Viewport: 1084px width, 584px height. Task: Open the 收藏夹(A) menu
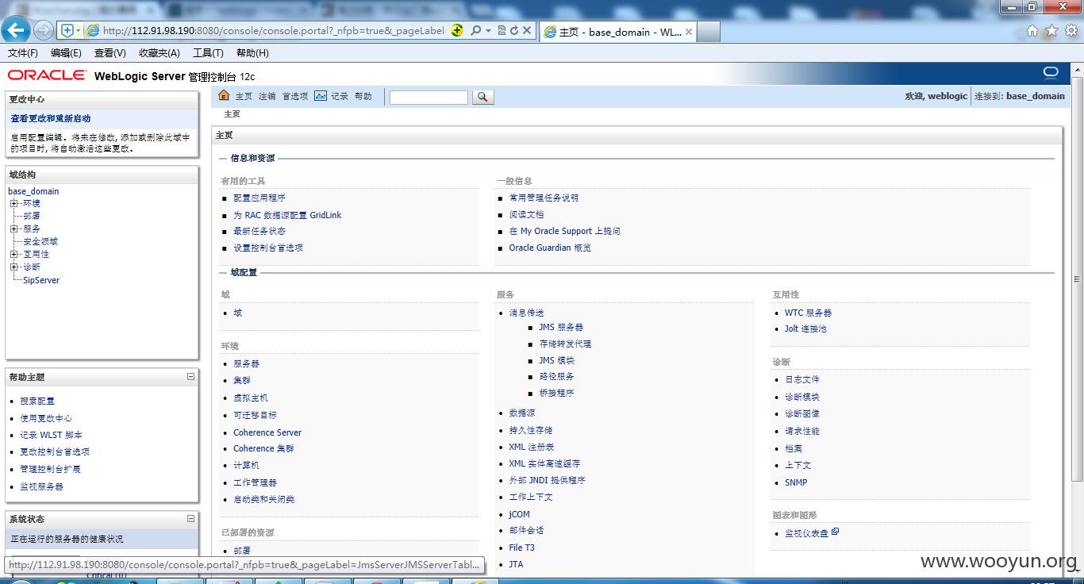click(x=160, y=53)
